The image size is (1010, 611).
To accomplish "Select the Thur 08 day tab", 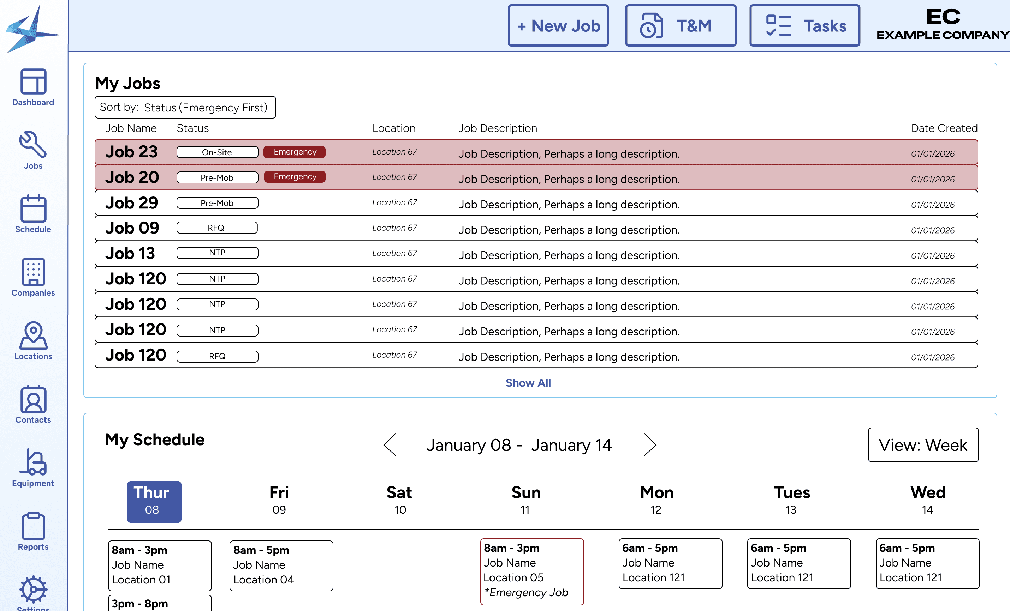I will click(x=154, y=501).
